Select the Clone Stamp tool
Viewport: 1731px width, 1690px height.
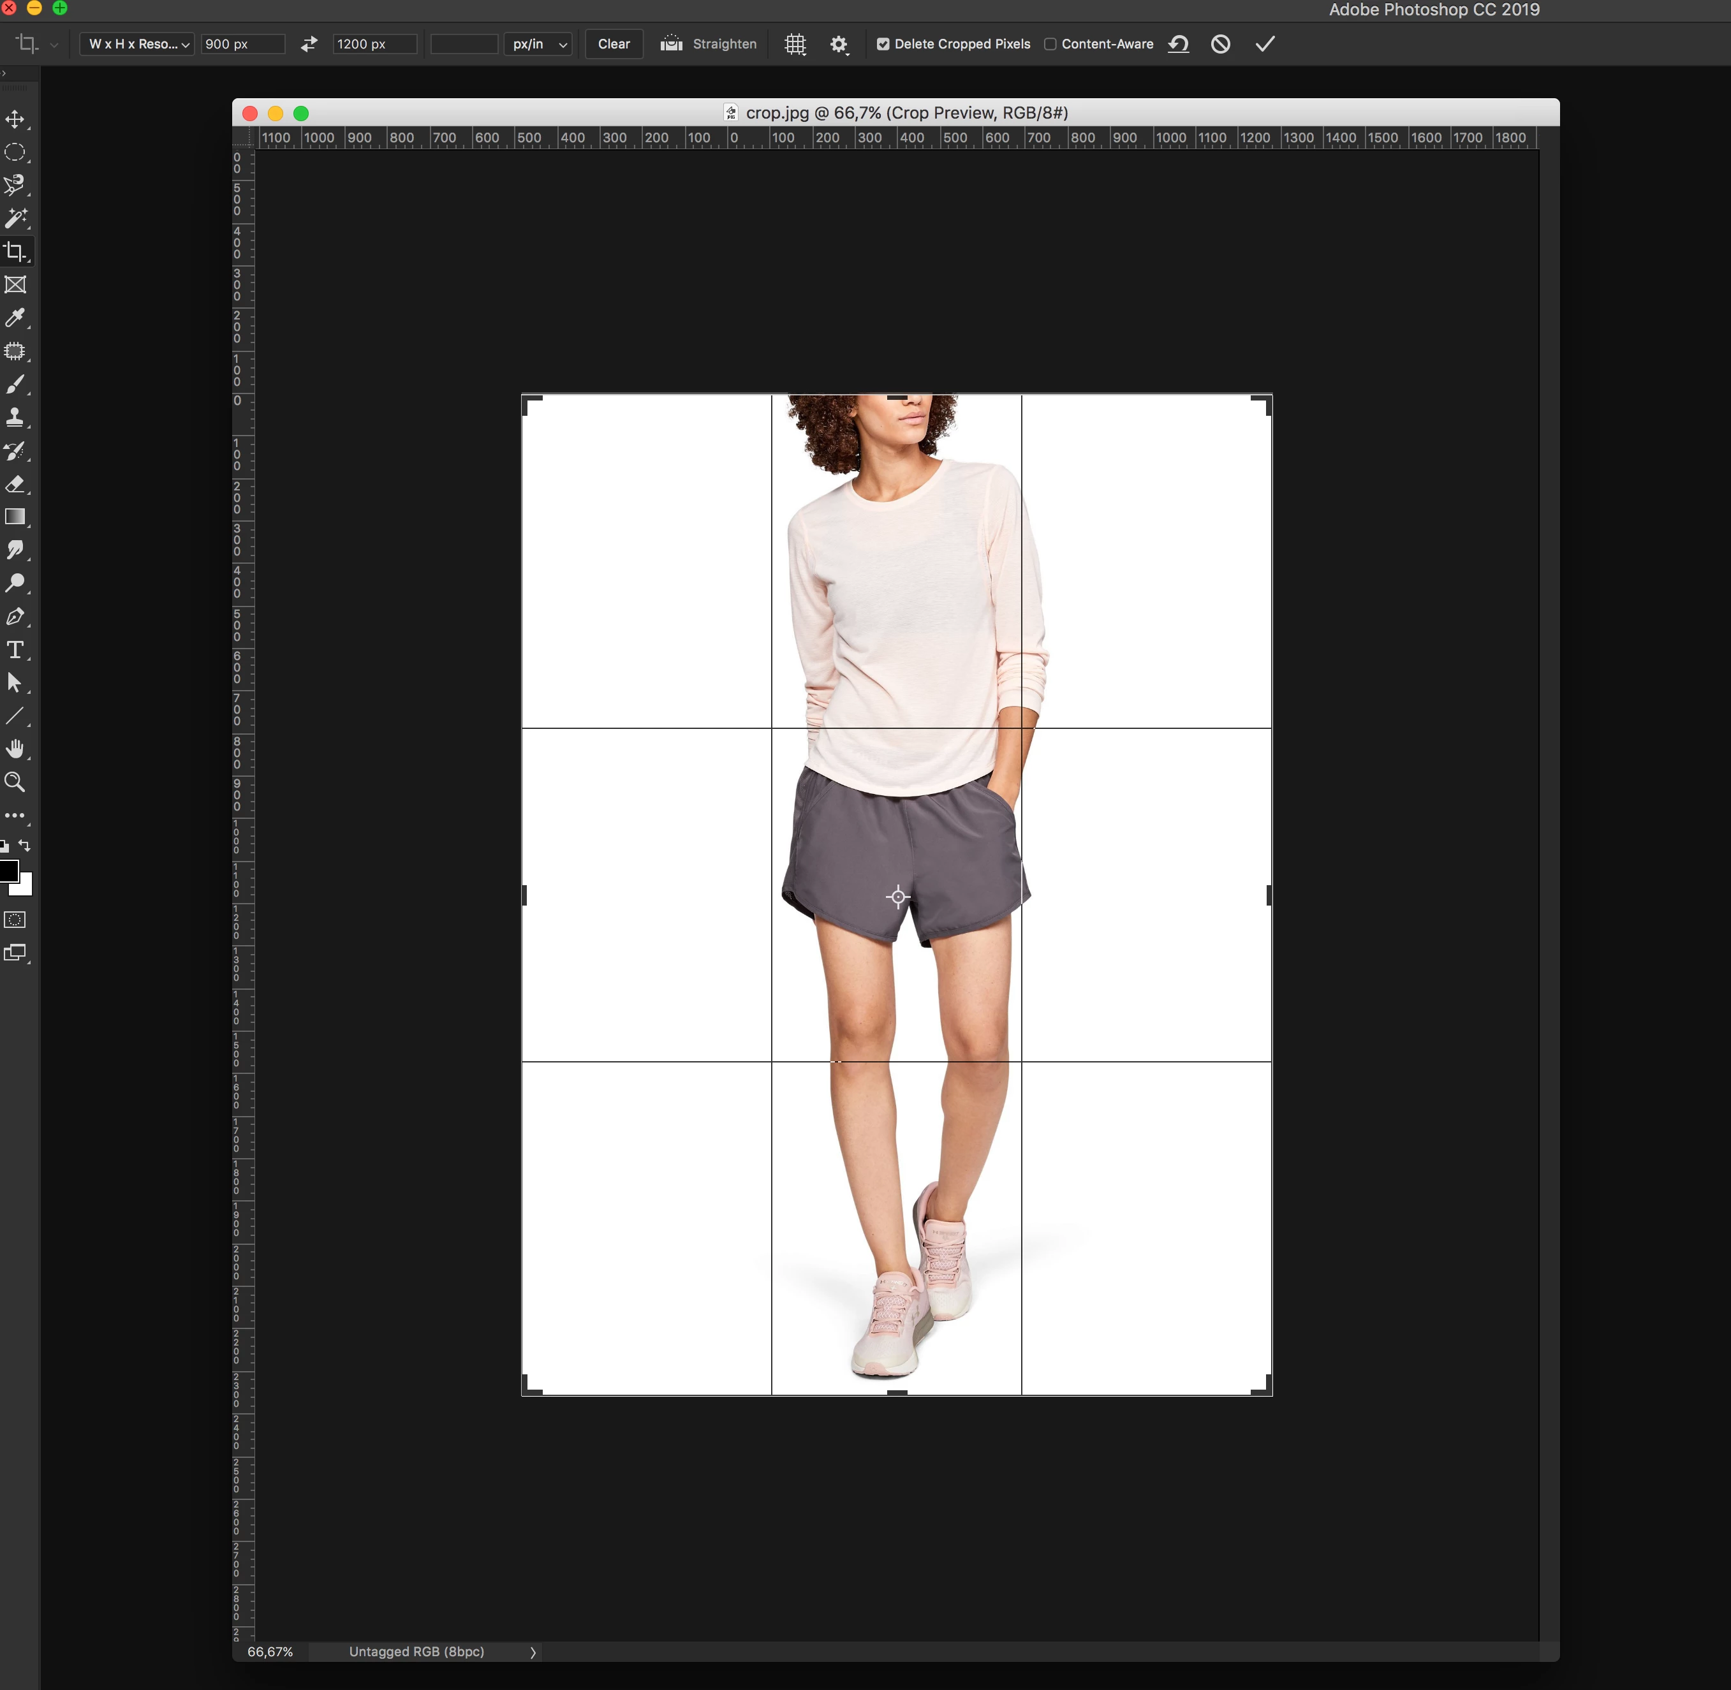point(15,417)
